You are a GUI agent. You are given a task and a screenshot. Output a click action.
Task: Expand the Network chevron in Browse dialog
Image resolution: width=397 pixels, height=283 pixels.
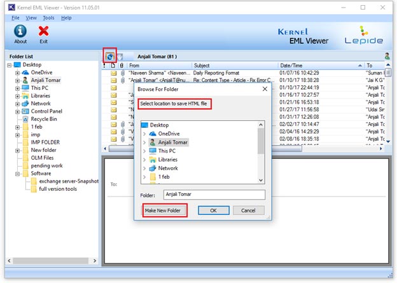tap(144, 169)
